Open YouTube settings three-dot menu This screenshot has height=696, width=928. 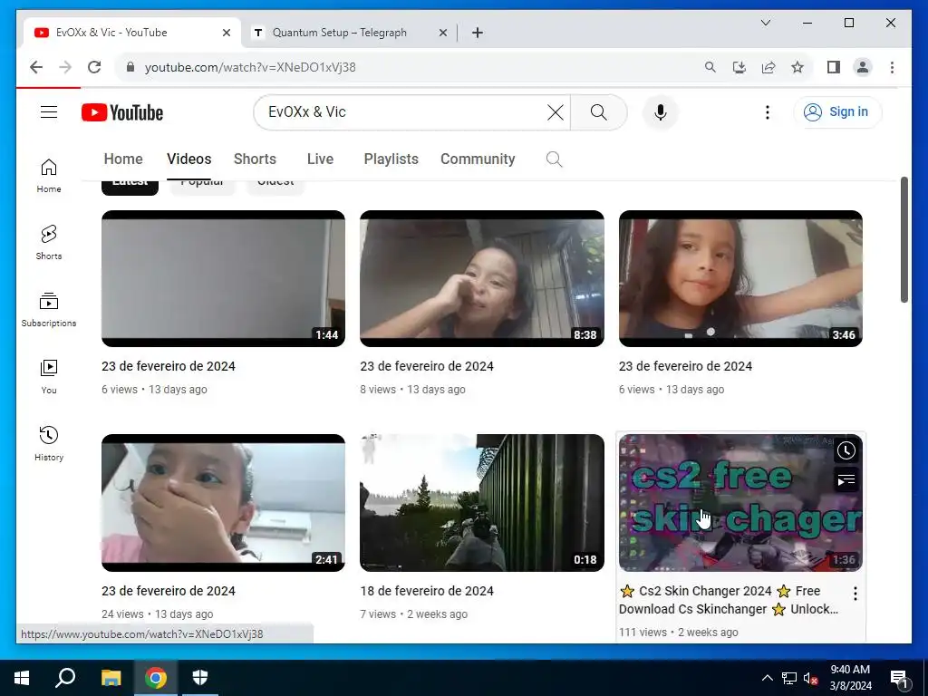[768, 111]
